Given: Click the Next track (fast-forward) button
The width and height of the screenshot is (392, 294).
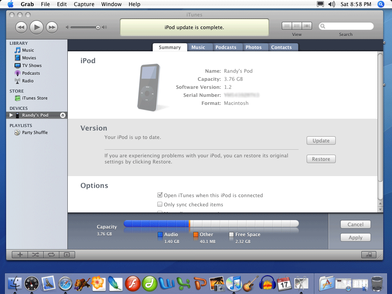Looking at the screenshot, I should 52,27.
